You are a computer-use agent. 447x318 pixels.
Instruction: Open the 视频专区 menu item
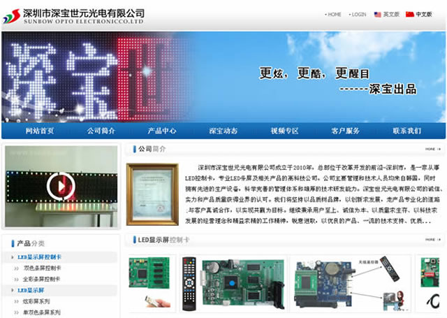[x=284, y=131]
